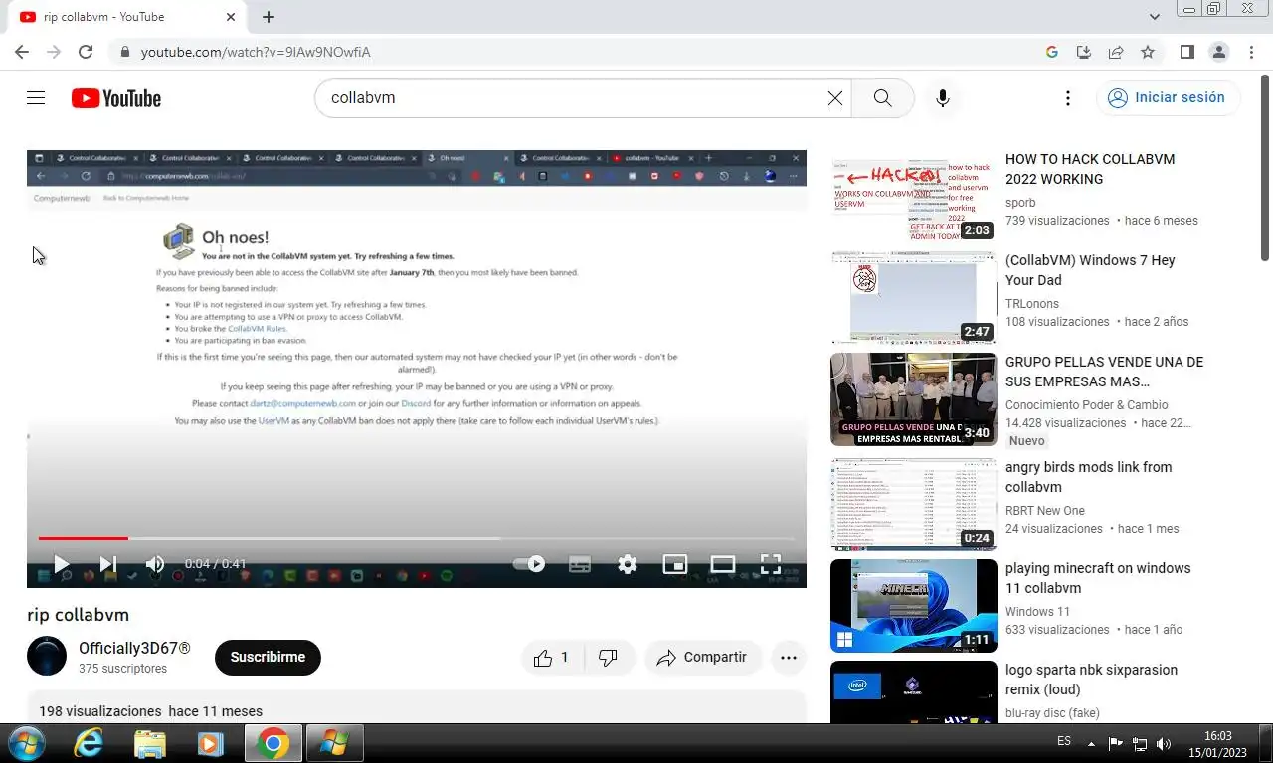
Task: Like the video with thumbs up
Action: coord(550,658)
